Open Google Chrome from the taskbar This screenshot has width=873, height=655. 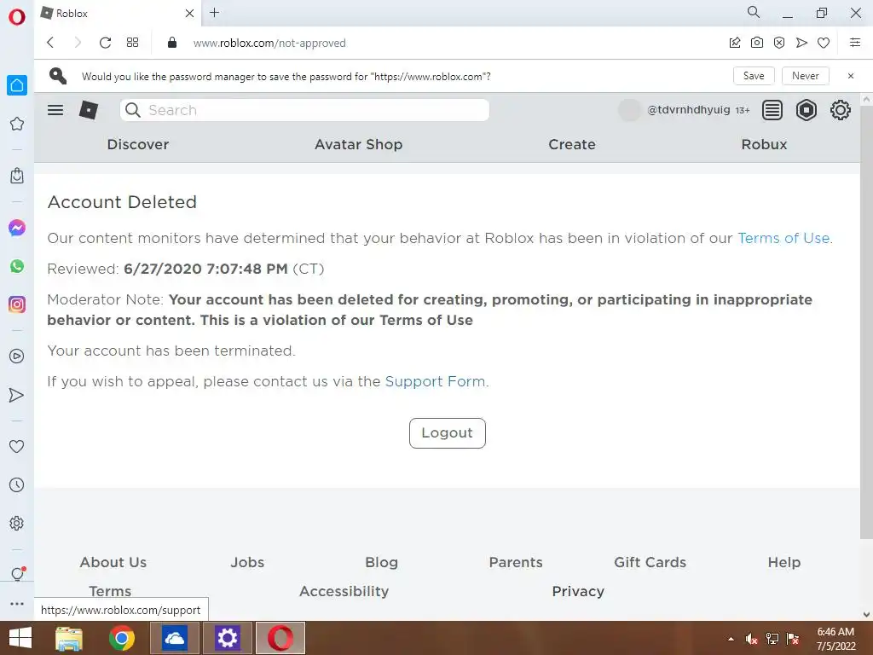tap(121, 638)
